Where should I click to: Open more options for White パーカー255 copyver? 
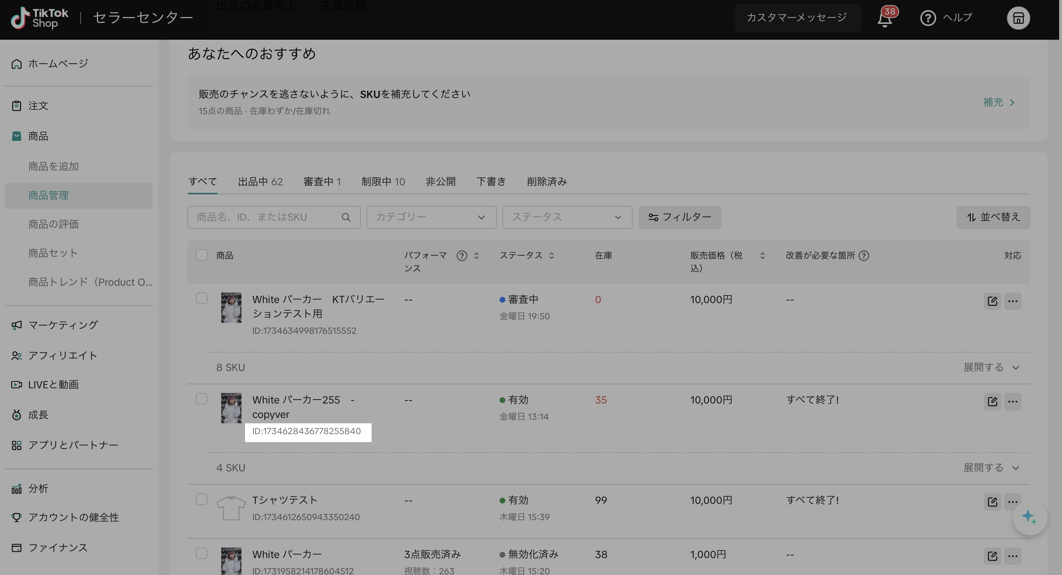coord(1012,402)
